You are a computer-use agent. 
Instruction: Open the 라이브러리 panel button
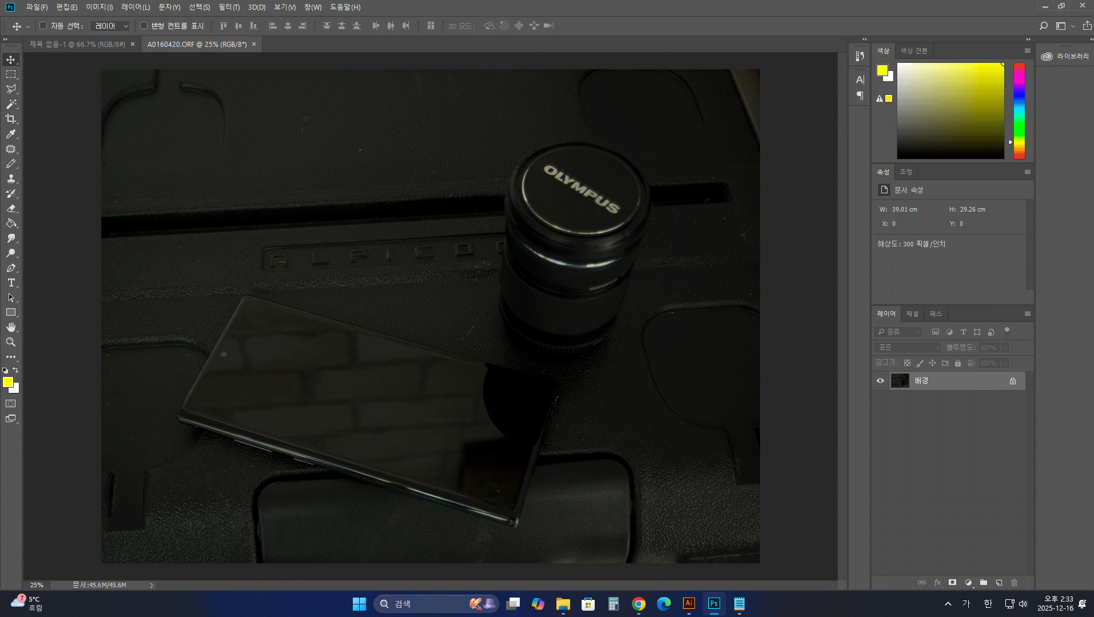(1066, 57)
